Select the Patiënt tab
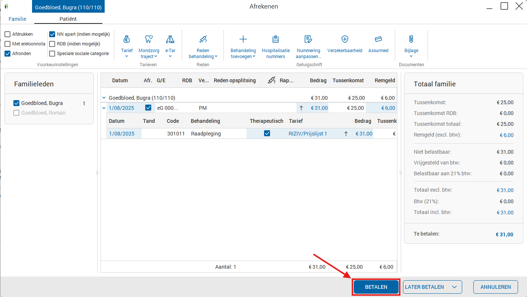Image resolution: width=527 pixels, height=297 pixels. (68, 19)
